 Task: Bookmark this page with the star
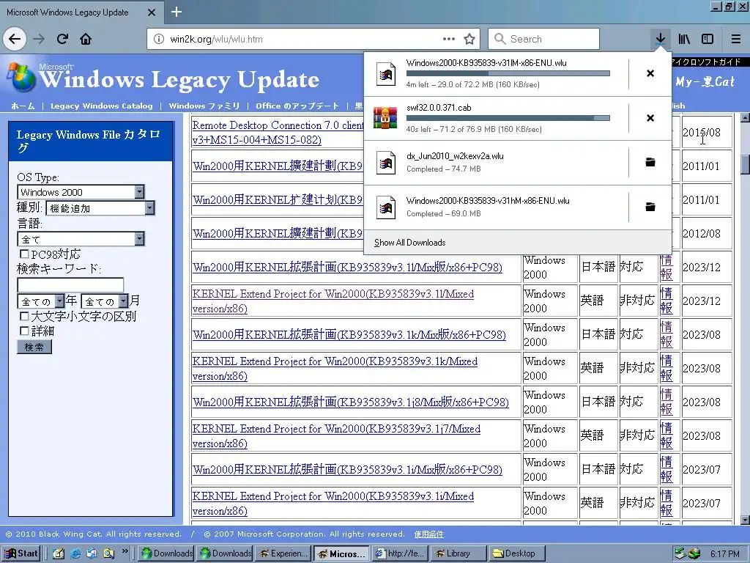[469, 40]
